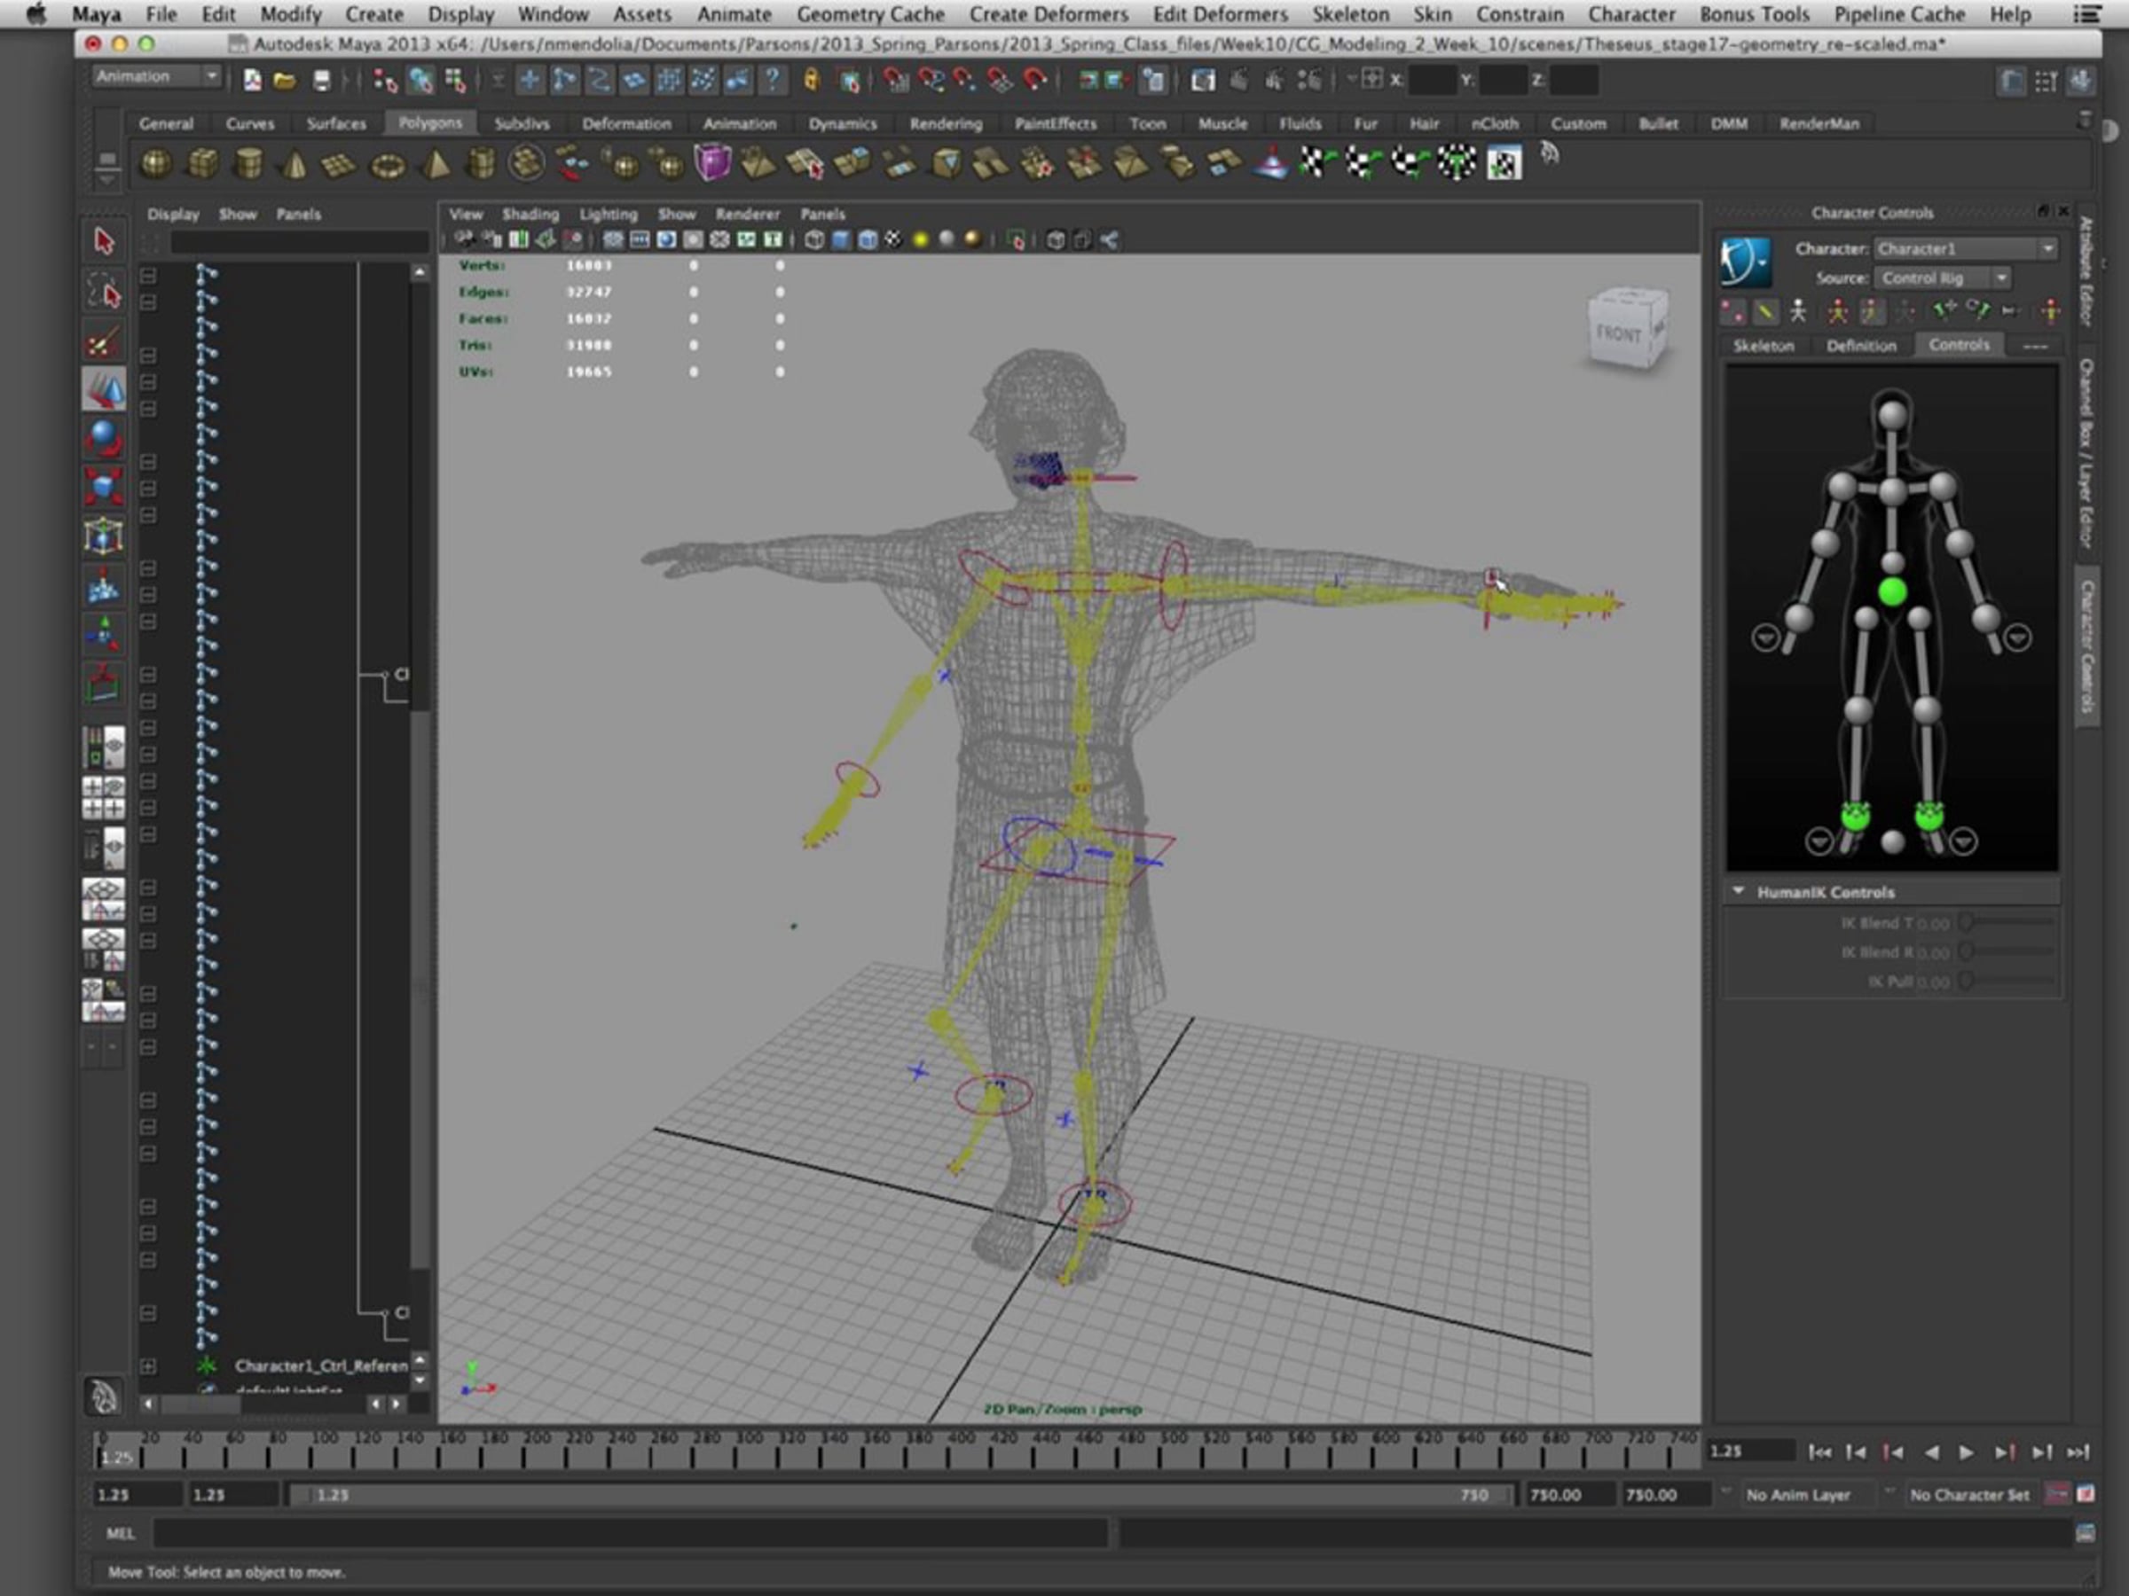Open the No Anim Layer selector
2129x1596 pixels.
pyautogui.click(x=1797, y=1494)
